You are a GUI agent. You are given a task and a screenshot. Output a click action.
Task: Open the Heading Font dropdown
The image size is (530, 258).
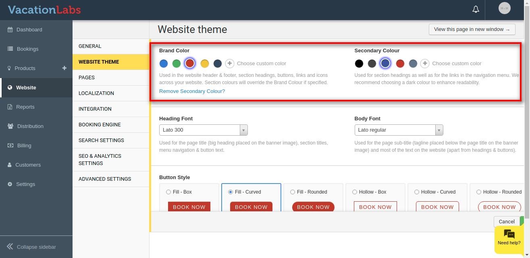(204, 130)
